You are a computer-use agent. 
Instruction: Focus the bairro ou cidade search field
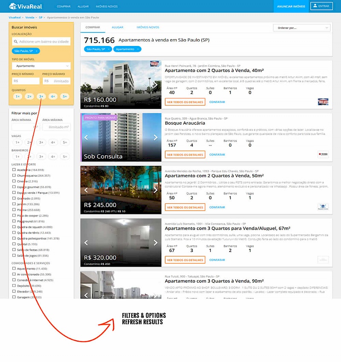tap(43, 42)
